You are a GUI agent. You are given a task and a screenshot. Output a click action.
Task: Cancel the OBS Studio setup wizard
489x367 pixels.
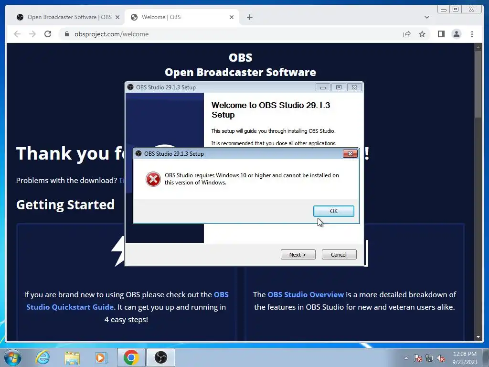pyautogui.click(x=339, y=255)
